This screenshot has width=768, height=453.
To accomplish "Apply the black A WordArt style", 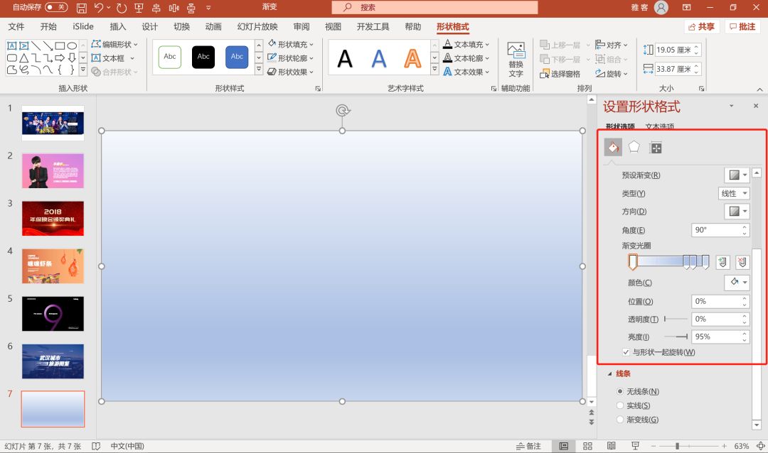I will tap(346, 59).
